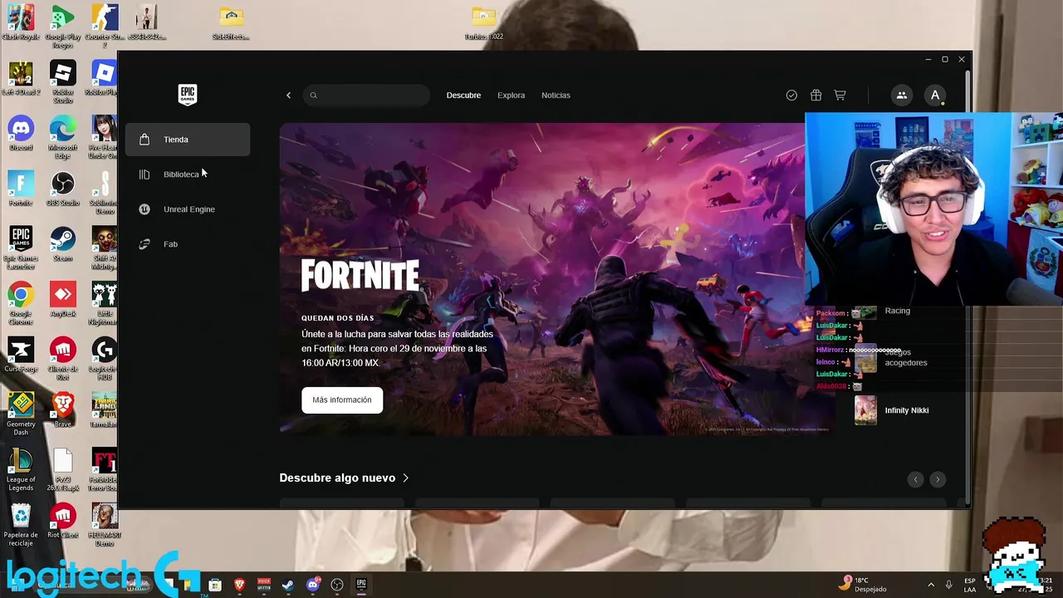Open the wishlist checkmark icon
This screenshot has height=598, width=1063.
791,96
